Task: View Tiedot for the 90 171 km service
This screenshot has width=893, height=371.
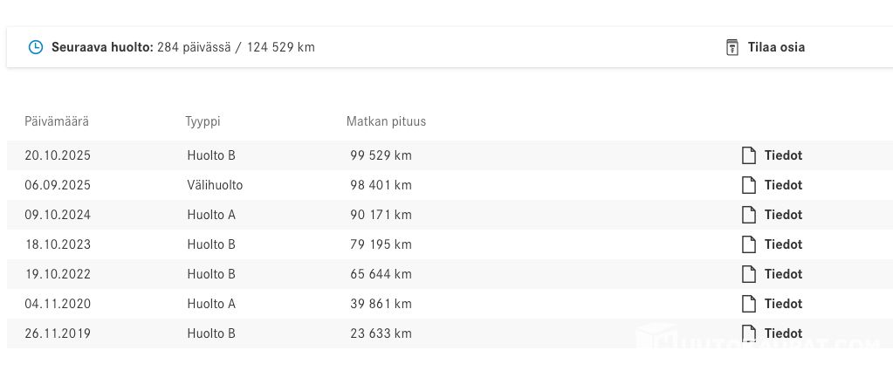Action: point(783,215)
